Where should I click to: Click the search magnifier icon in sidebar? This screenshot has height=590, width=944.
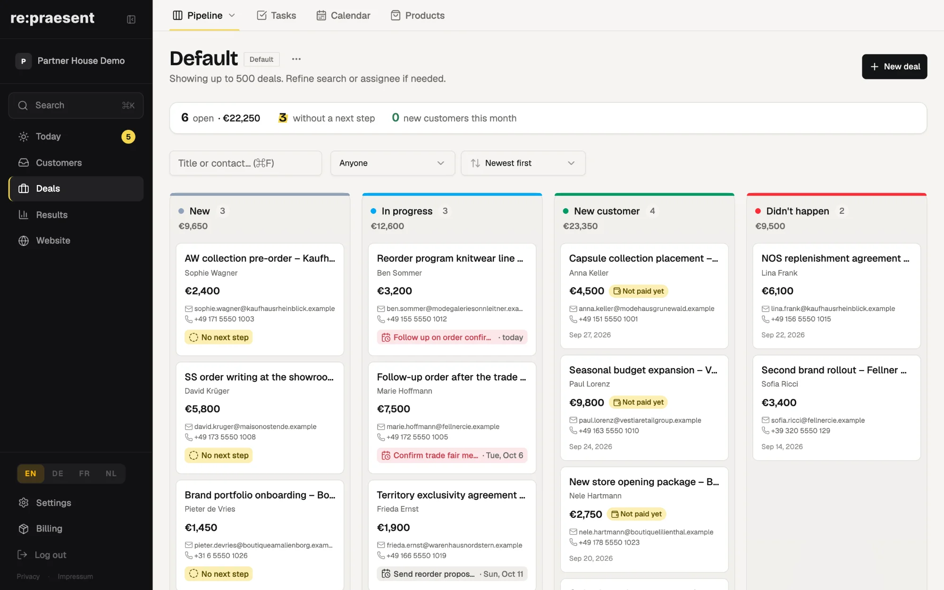(x=23, y=105)
